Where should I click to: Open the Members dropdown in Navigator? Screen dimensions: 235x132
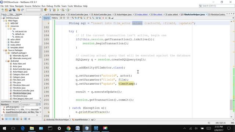(x=11, y=104)
